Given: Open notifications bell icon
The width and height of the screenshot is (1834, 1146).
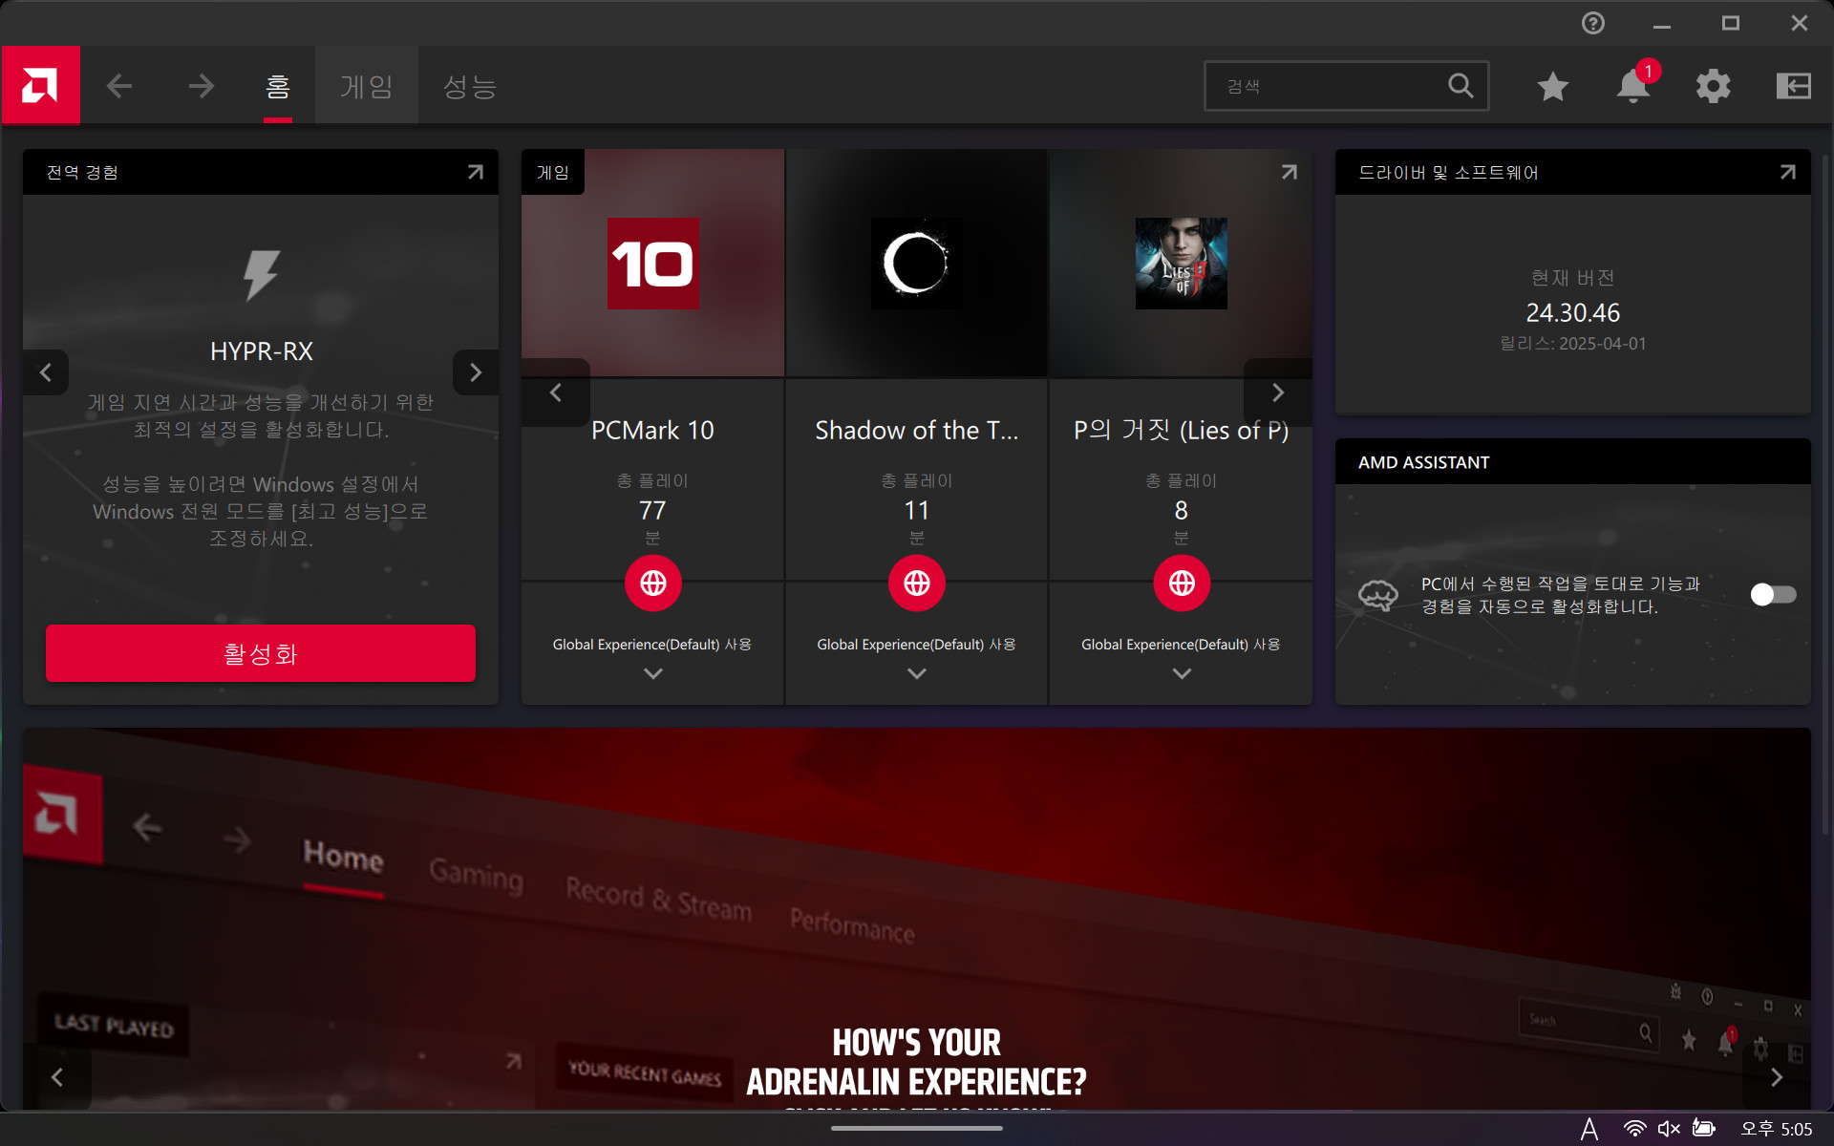Looking at the screenshot, I should (x=1632, y=86).
